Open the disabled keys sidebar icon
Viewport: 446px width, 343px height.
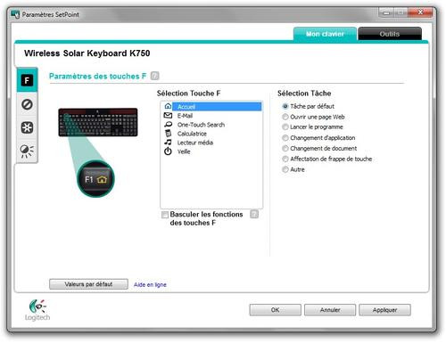coord(27,104)
